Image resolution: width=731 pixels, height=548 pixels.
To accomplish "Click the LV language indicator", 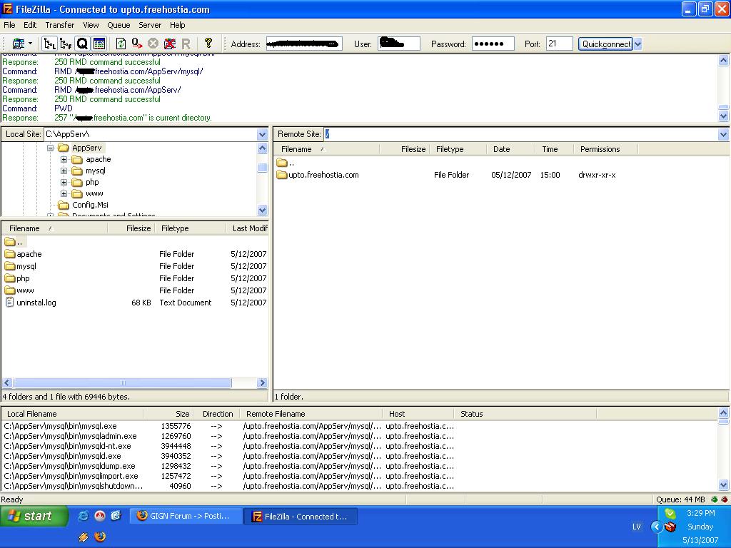I will pos(636,527).
